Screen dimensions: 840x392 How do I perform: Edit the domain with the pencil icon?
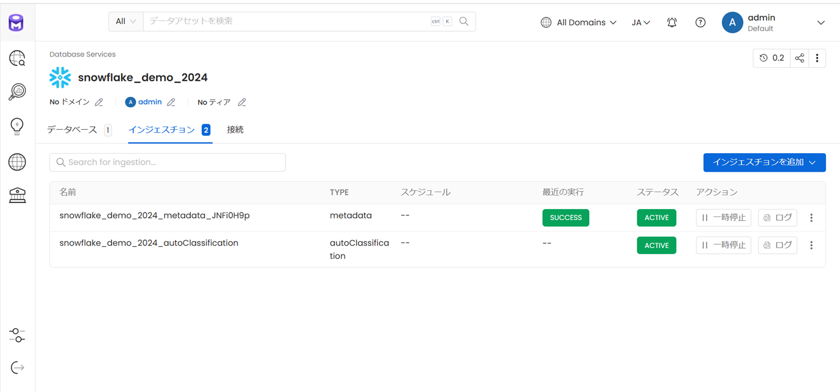pyautogui.click(x=99, y=102)
